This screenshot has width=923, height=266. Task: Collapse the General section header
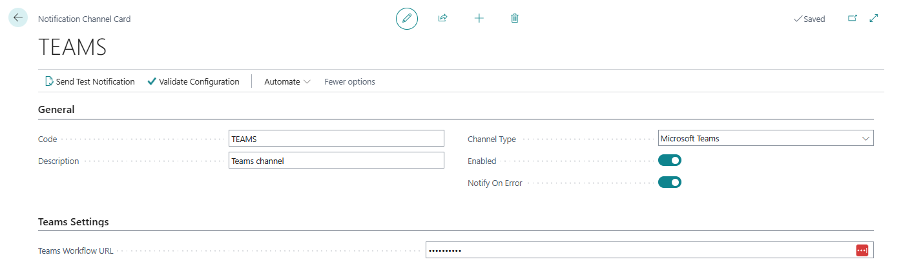coord(56,110)
